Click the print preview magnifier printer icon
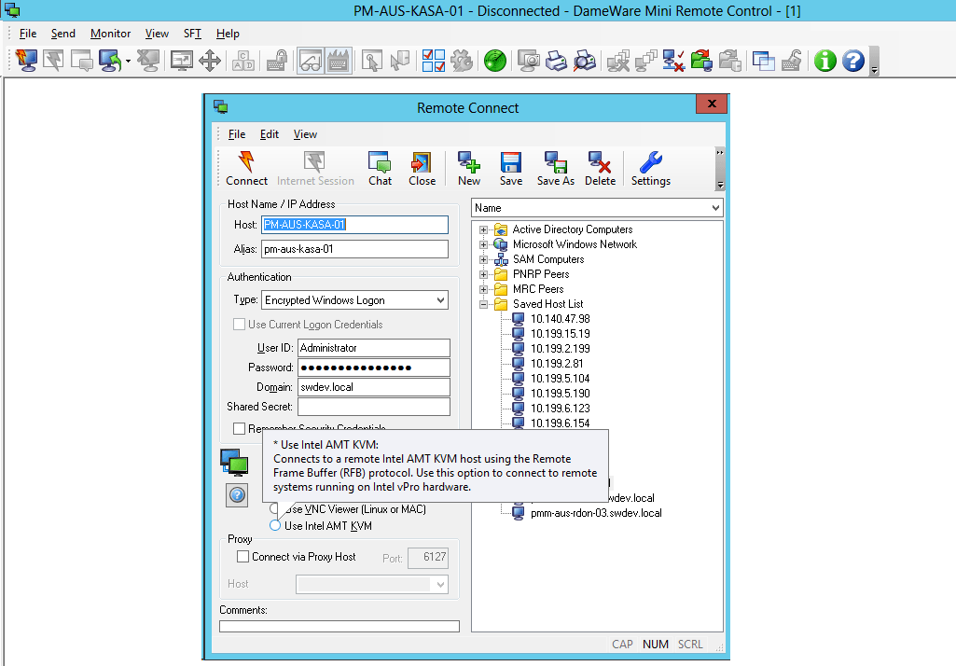Screen dimensions: 956x666 tap(584, 61)
